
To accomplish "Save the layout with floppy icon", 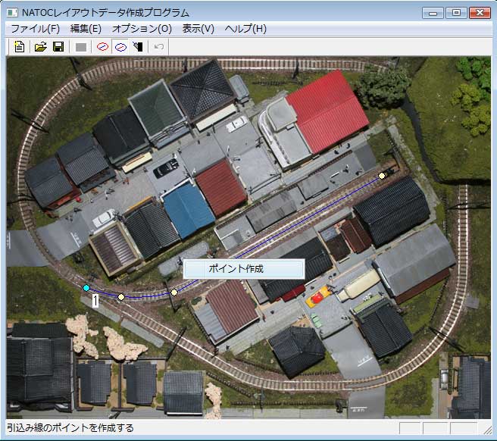I will tap(58, 47).
